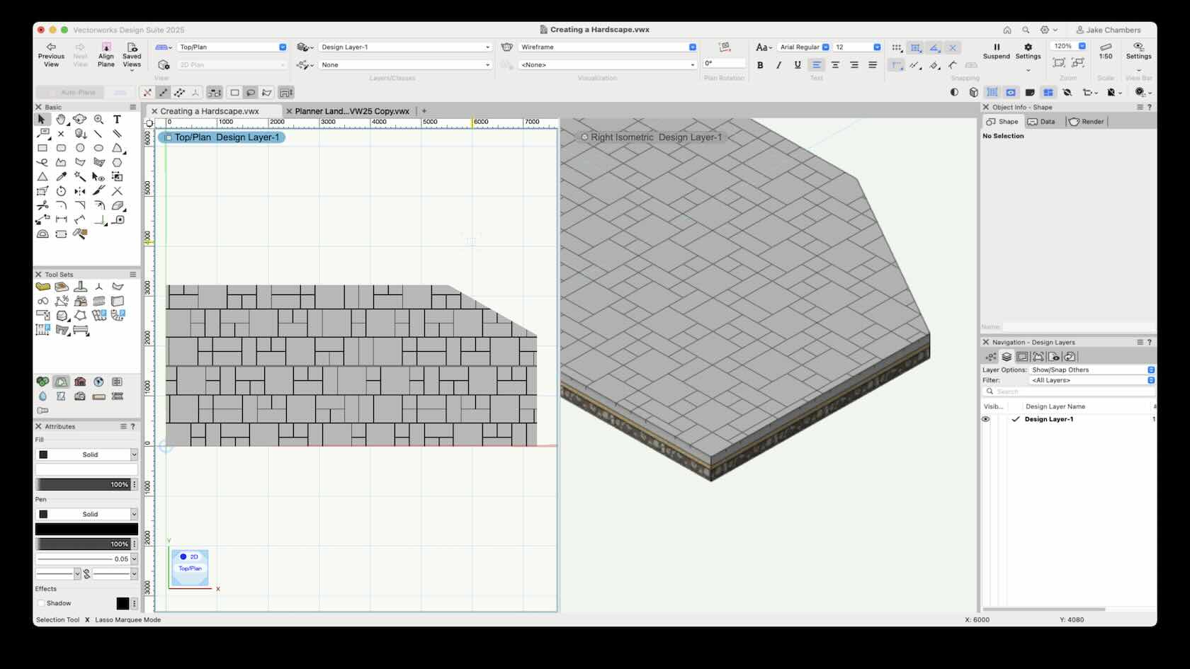Activate the Text tool

point(118,120)
